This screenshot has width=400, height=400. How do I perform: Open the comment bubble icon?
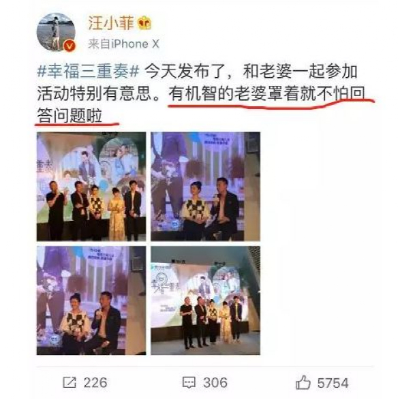click(189, 382)
